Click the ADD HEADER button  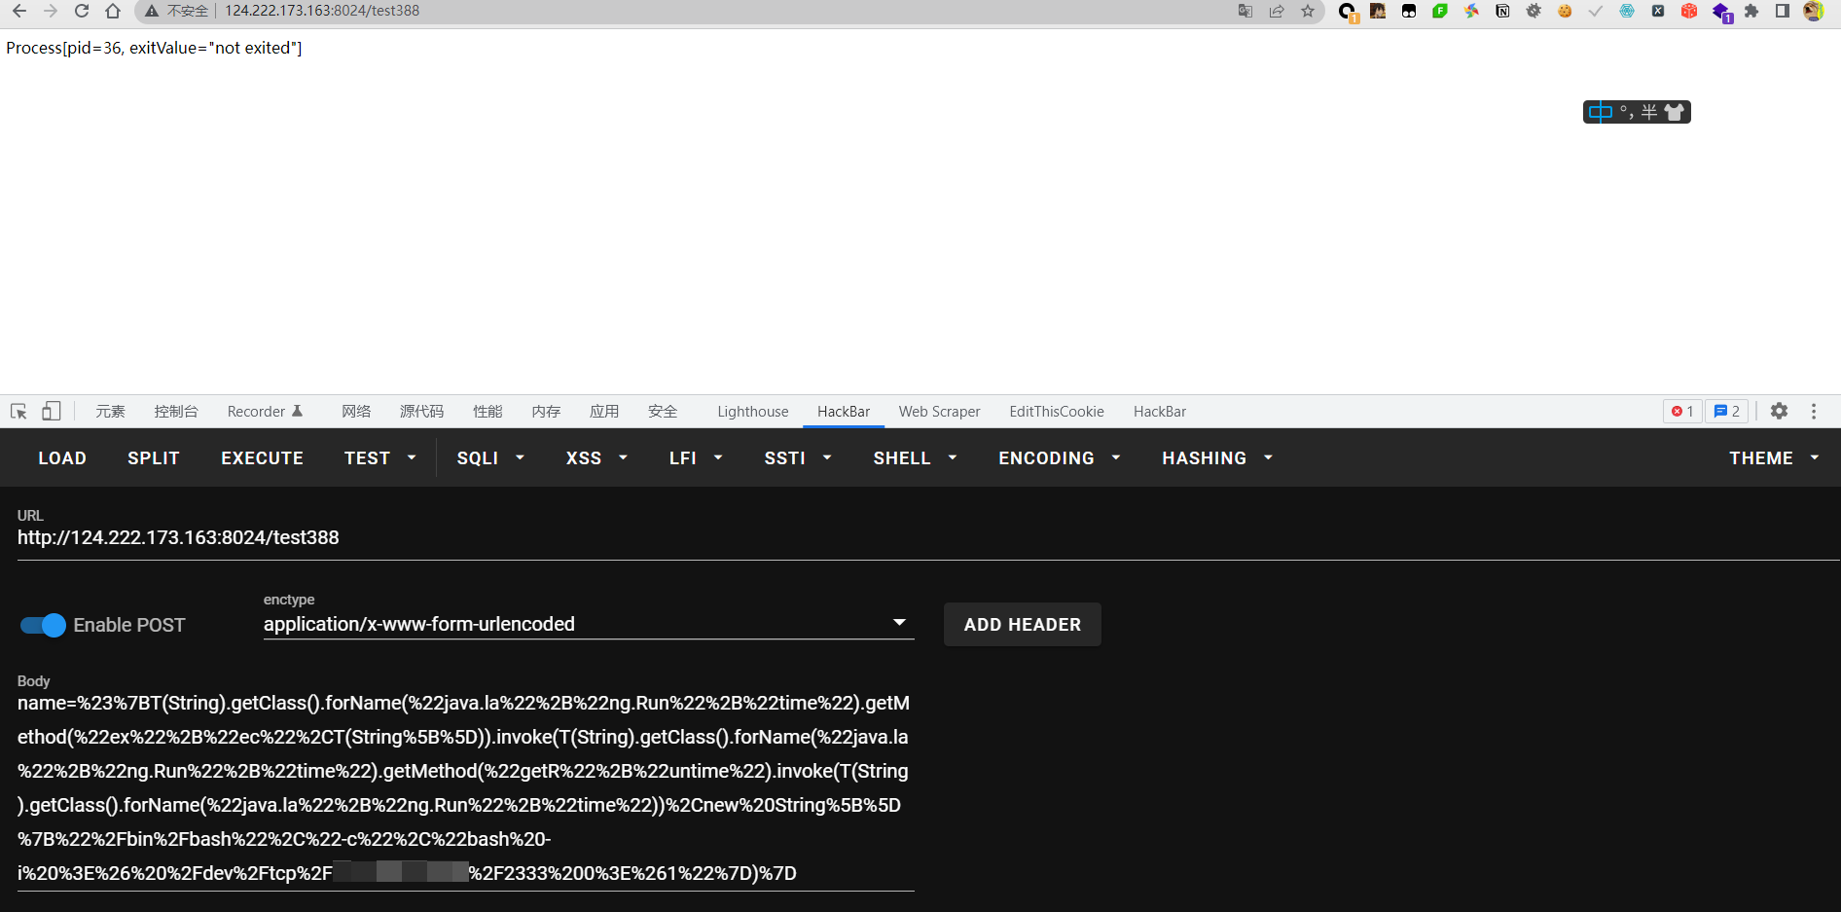click(1023, 624)
